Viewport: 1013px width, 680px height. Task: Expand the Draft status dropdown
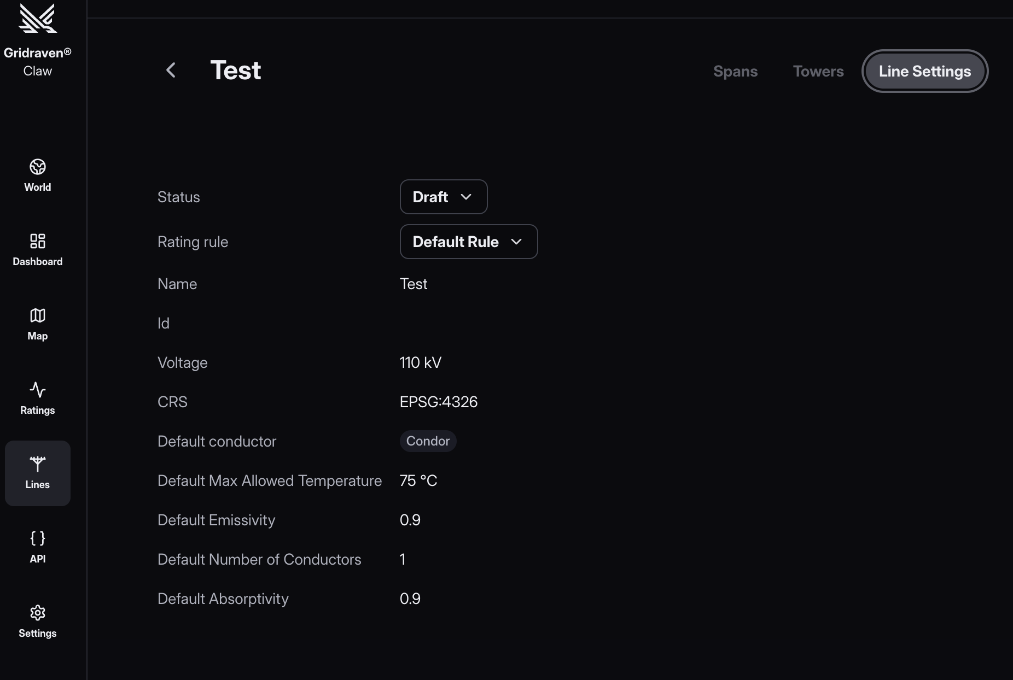tap(443, 197)
